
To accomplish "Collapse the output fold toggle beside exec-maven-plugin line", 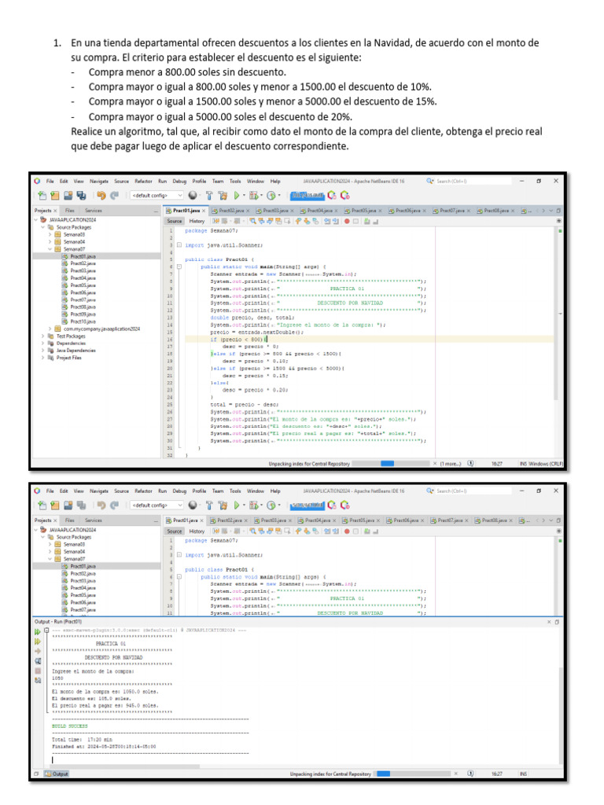I will 46,630.
